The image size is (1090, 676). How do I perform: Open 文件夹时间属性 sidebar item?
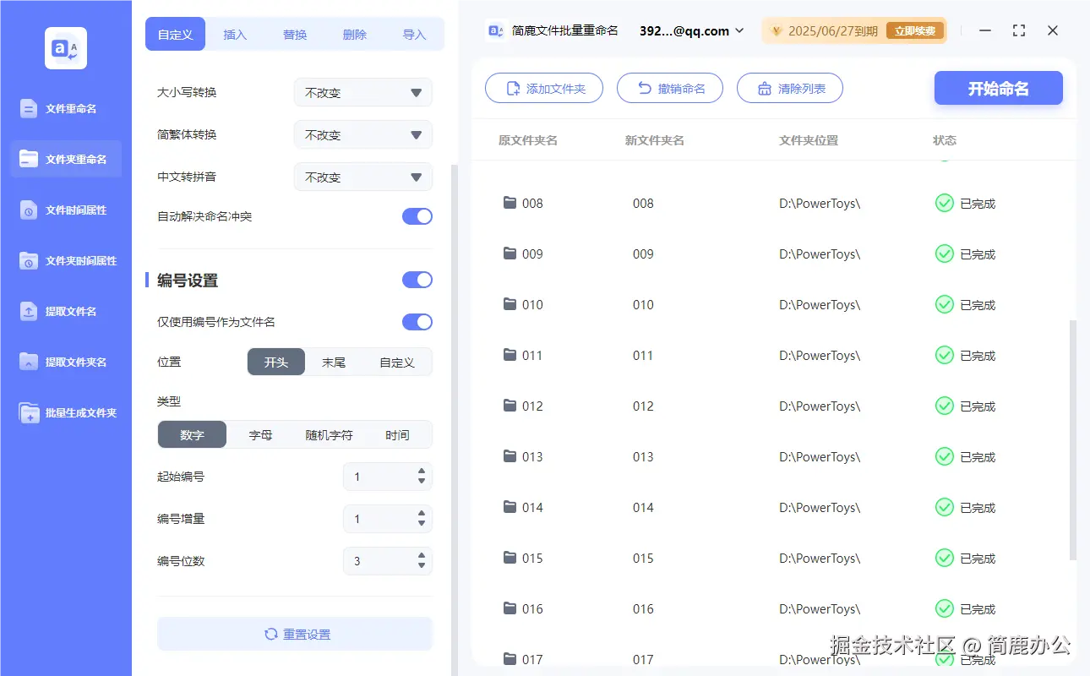(x=65, y=260)
